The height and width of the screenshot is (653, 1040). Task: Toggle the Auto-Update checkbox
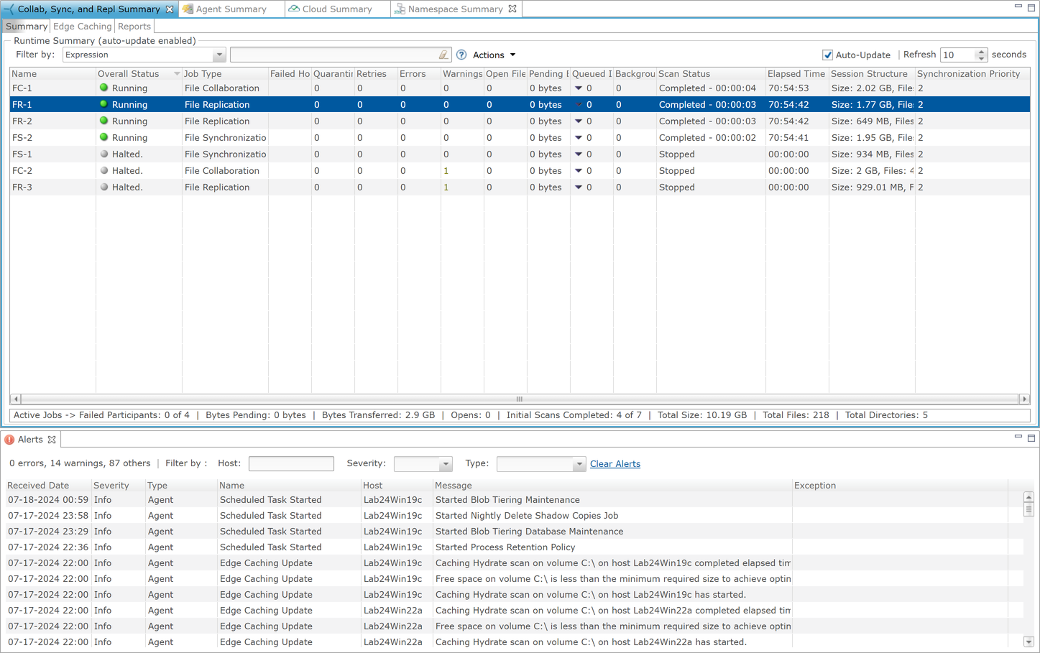(x=827, y=55)
